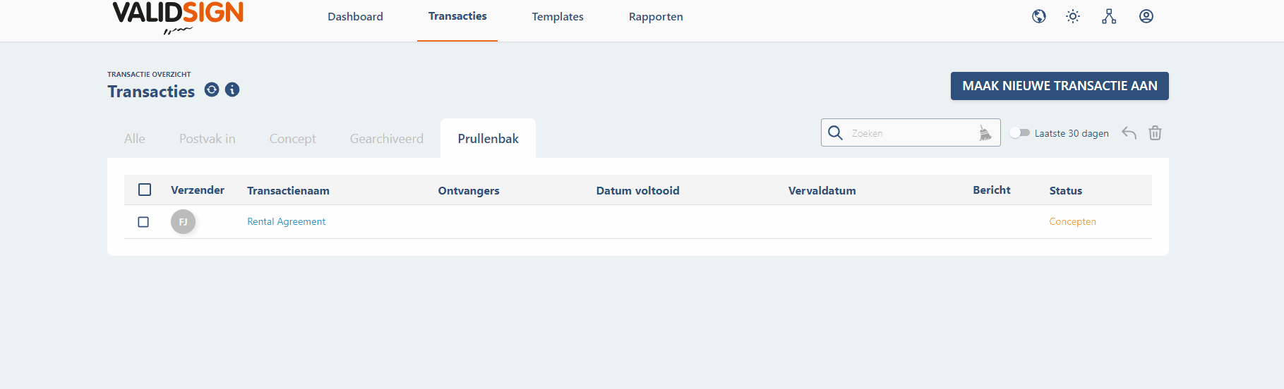Switch to the Gearchiveerd tab
This screenshot has height=389, width=1284.
point(387,139)
